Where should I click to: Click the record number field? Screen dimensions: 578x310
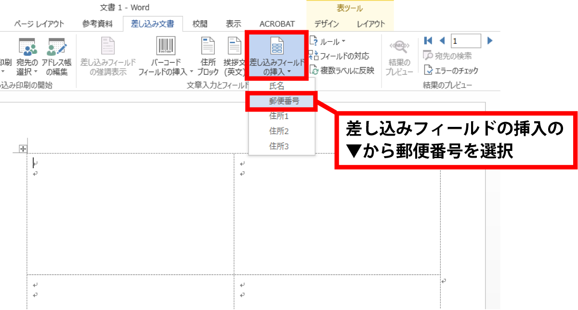[466, 41]
